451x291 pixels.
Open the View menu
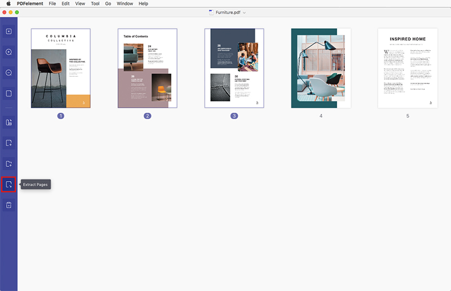[x=80, y=3]
